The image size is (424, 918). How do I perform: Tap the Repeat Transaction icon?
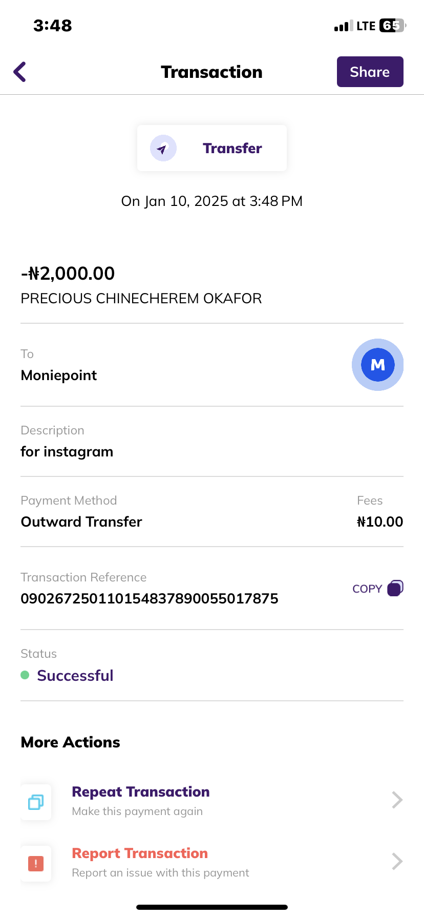[36, 802]
